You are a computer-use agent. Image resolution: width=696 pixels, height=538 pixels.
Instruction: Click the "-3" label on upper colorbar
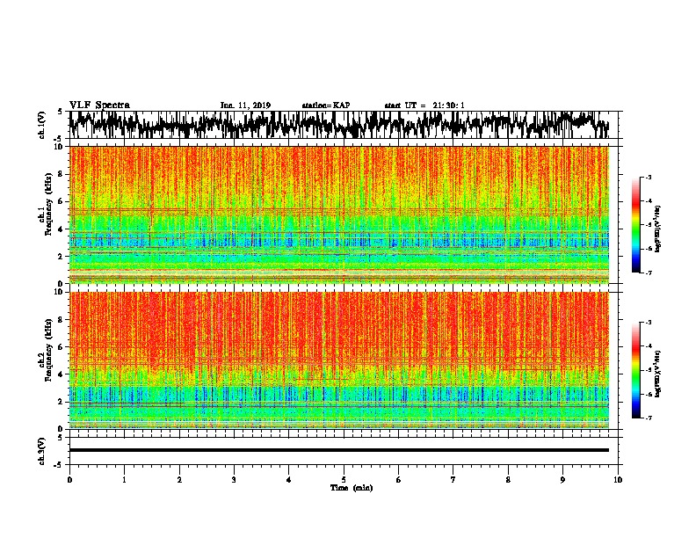[x=649, y=178]
